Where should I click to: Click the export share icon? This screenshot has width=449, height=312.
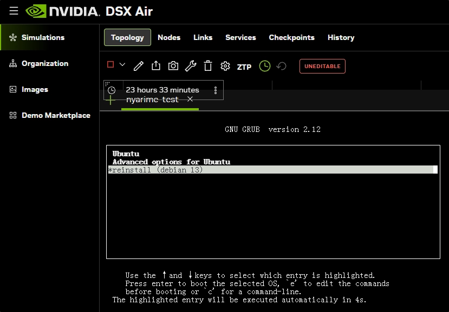tap(156, 66)
